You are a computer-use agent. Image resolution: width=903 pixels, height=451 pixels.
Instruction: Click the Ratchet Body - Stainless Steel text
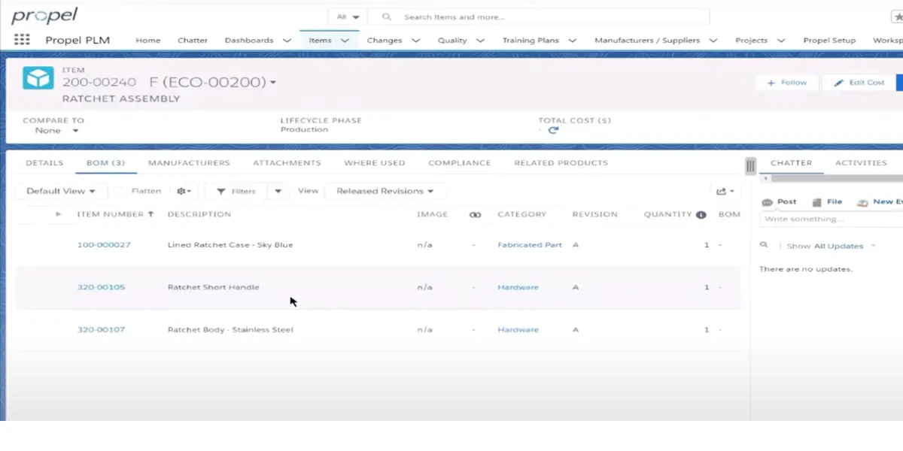coord(230,330)
